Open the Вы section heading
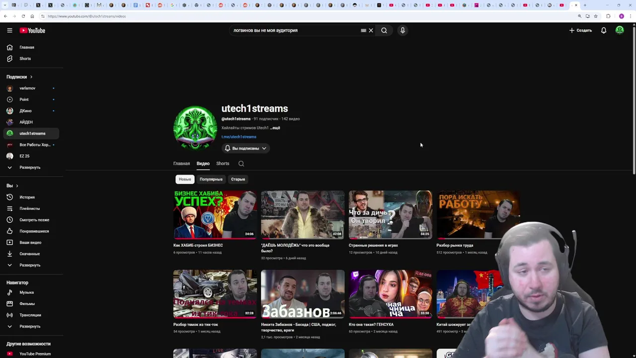 (x=12, y=185)
